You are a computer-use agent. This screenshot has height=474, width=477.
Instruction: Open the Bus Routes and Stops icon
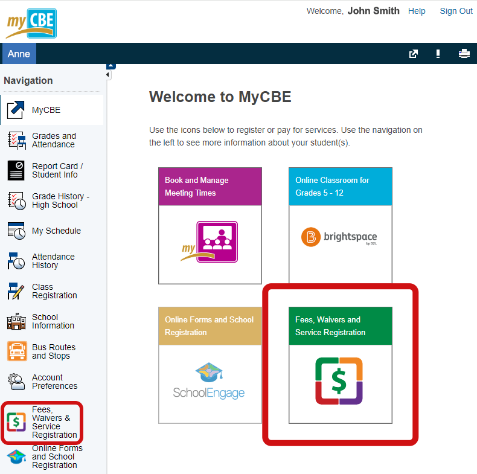(x=16, y=351)
